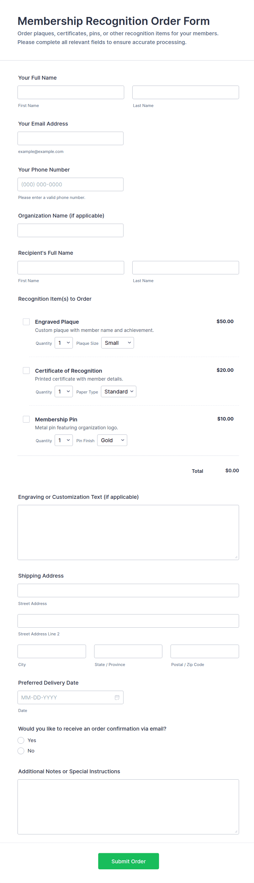The image size is (254, 883).
Task: Check the Engraved Plaque checkbox
Action: [26, 322]
